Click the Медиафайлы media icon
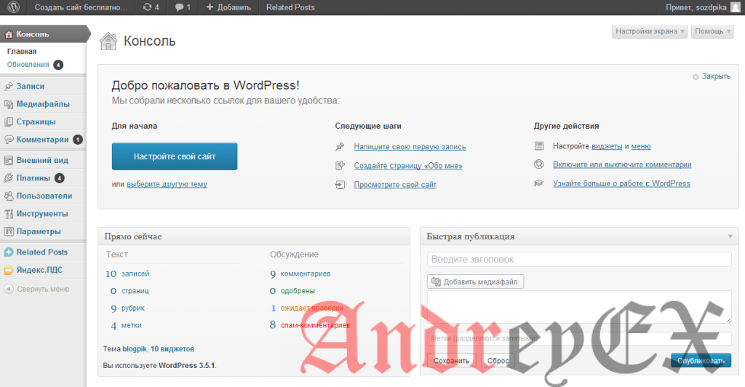745x387 pixels. tap(9, 104)
